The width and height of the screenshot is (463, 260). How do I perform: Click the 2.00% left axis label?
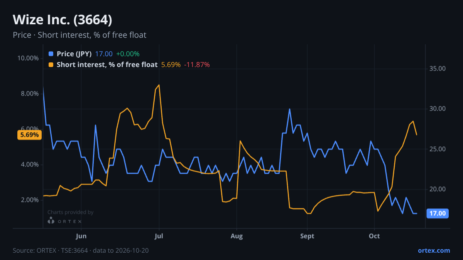pyautogui.click(x=29, y=200)
